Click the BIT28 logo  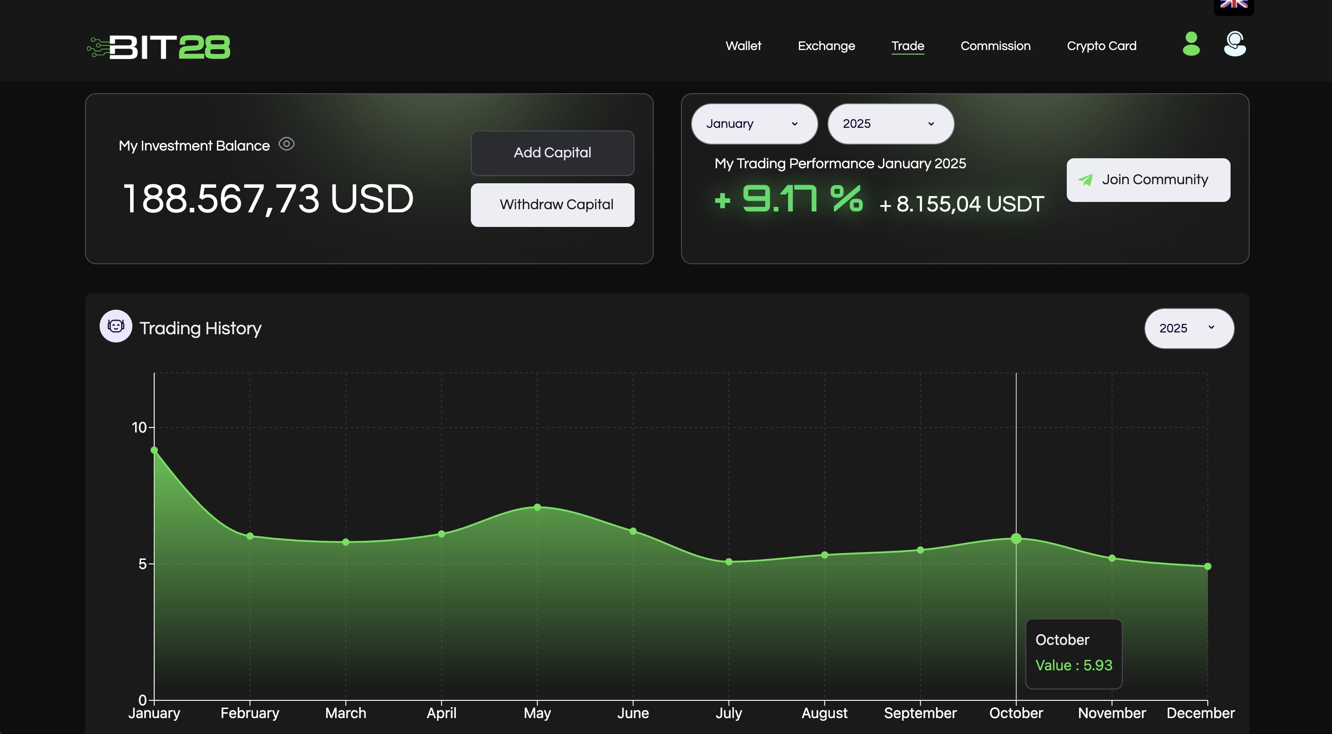[x=159, y=46]
